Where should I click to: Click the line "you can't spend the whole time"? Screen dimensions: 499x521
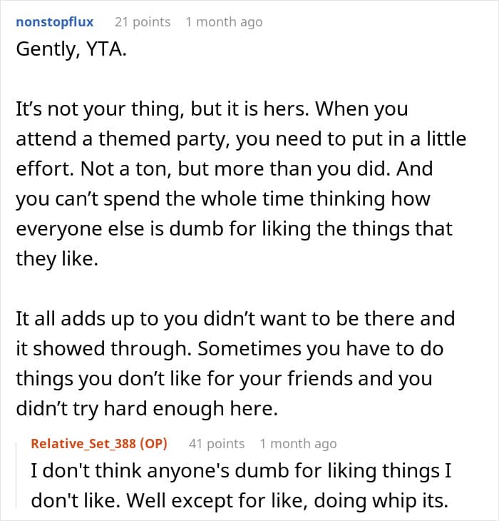223,199
